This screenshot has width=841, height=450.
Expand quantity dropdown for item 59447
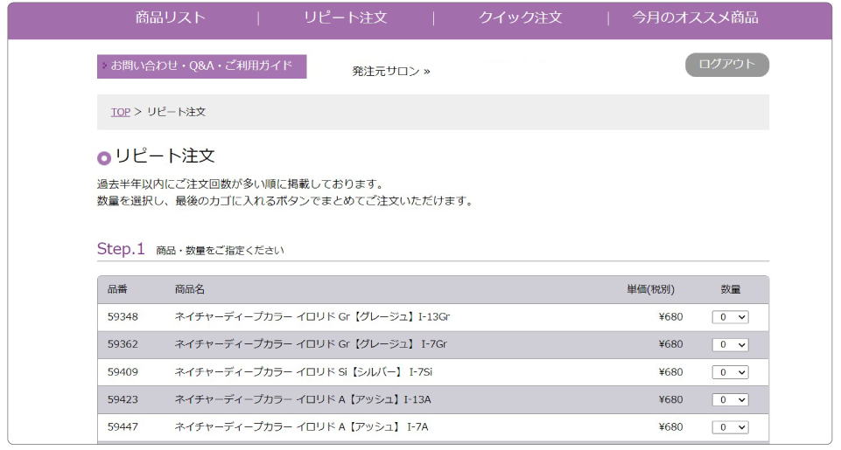pos(730,427)
